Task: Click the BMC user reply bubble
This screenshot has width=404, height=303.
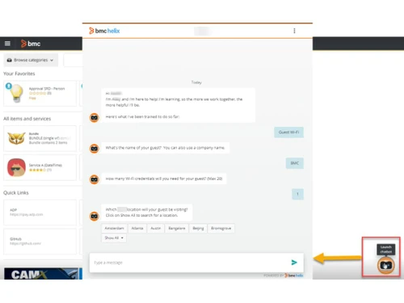Action: pos(295,163)
